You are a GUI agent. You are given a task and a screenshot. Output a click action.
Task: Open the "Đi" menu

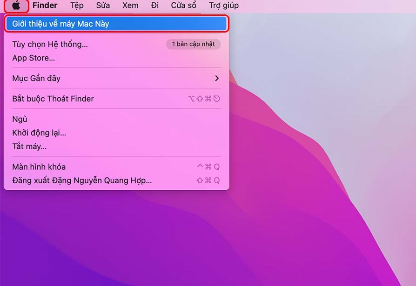[154, 6]
